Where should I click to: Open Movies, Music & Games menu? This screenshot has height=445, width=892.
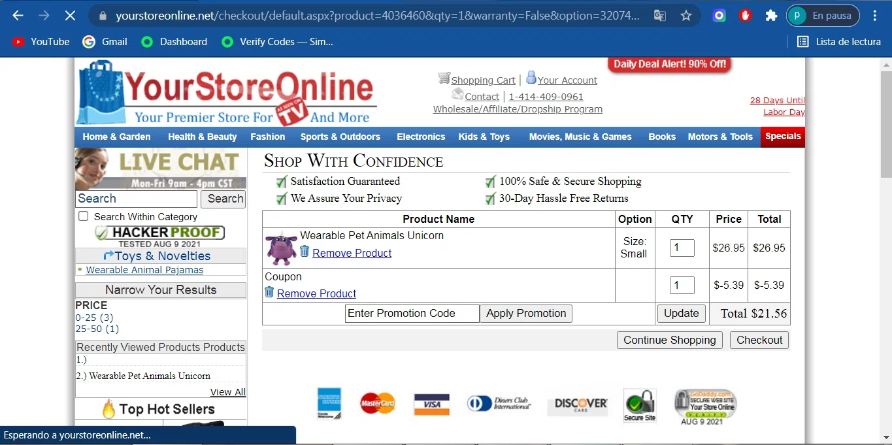[580, 137]
